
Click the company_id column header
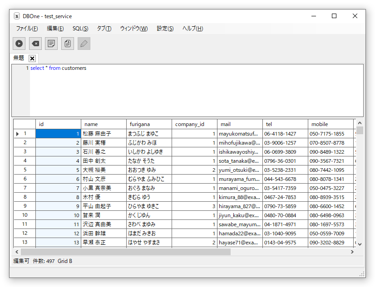[x=190, y=124]
